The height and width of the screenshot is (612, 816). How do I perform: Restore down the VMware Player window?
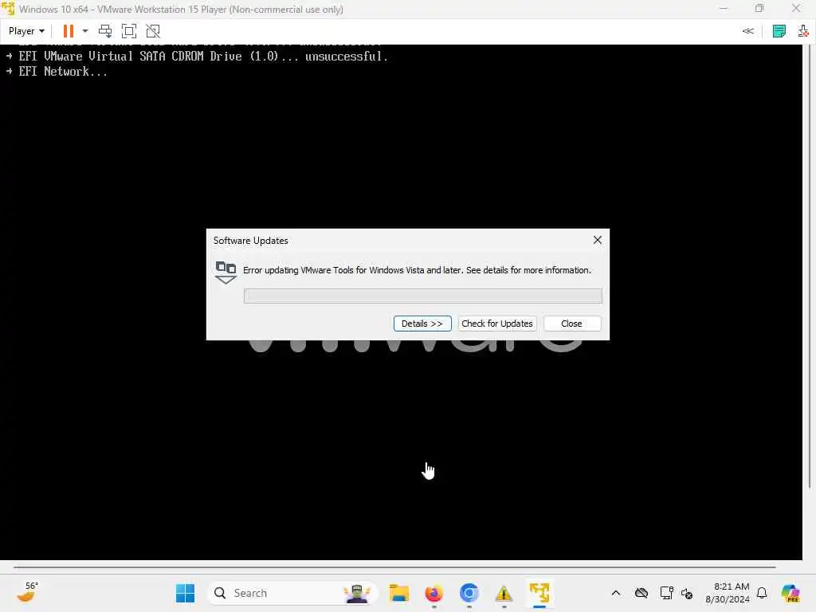759,9
